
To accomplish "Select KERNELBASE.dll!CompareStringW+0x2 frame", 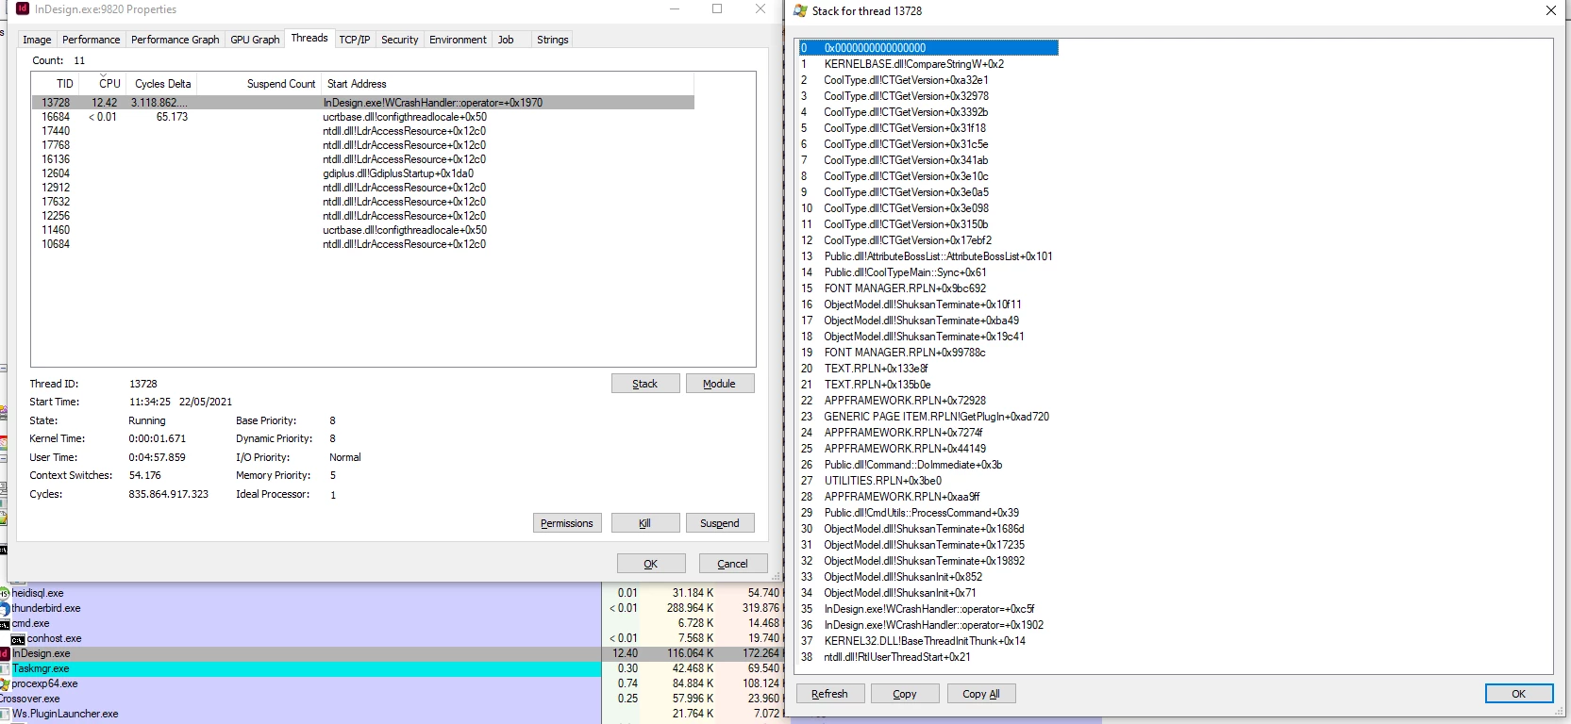I will (x=913, y=64).
